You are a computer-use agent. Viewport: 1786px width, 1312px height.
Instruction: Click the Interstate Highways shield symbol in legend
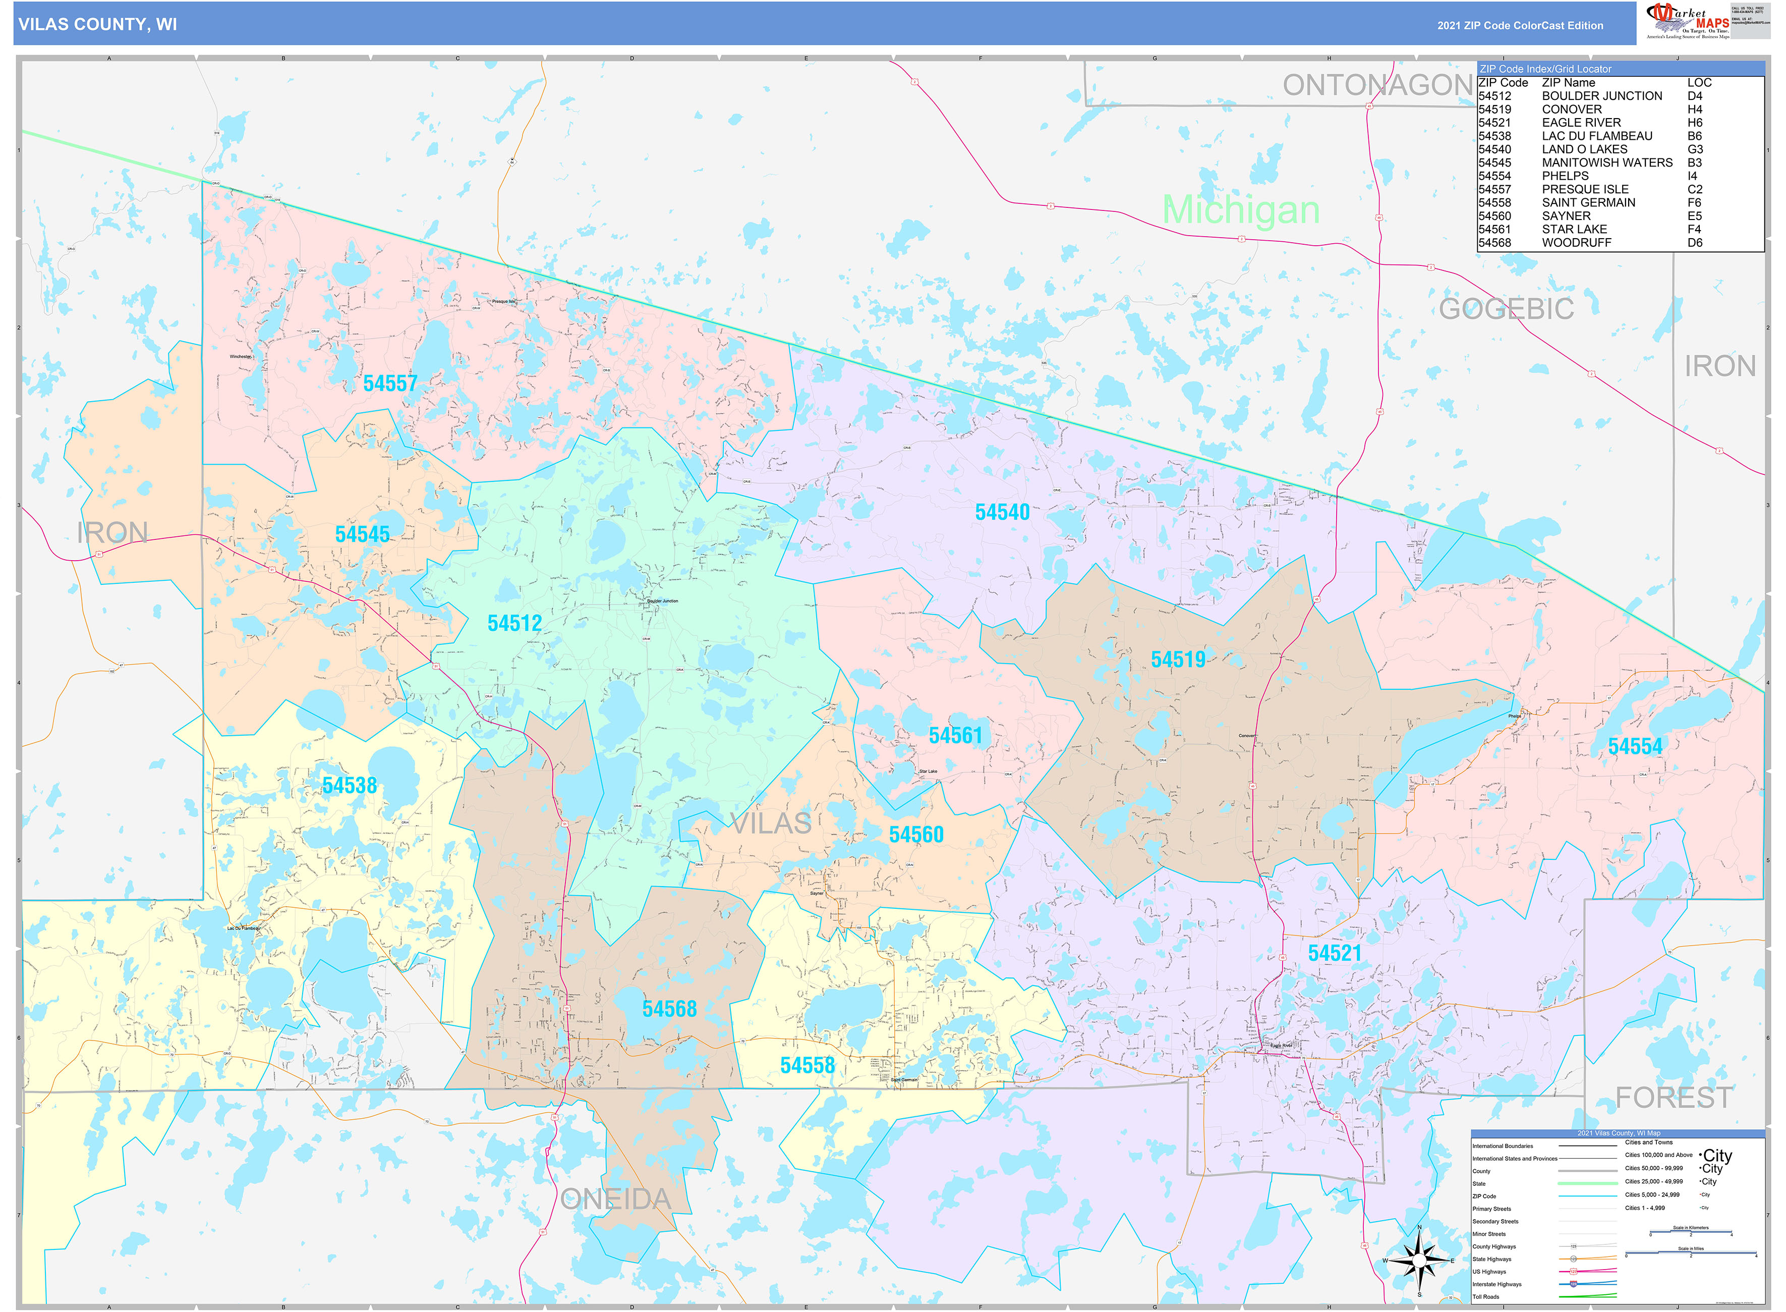tap(1573, 1284)
